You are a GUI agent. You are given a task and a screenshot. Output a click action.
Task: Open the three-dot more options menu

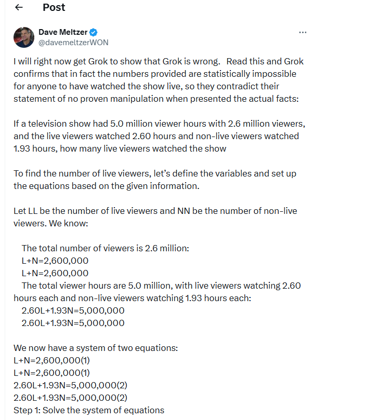pyautogui.click(x=303, y=33)
